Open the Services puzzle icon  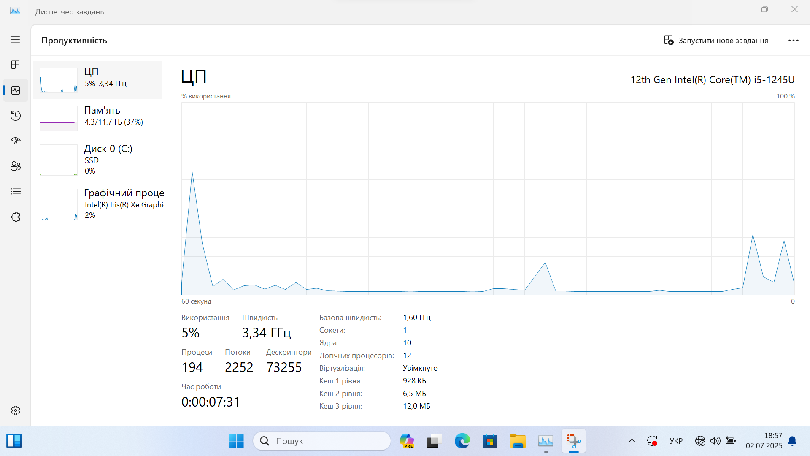point(16,217)
